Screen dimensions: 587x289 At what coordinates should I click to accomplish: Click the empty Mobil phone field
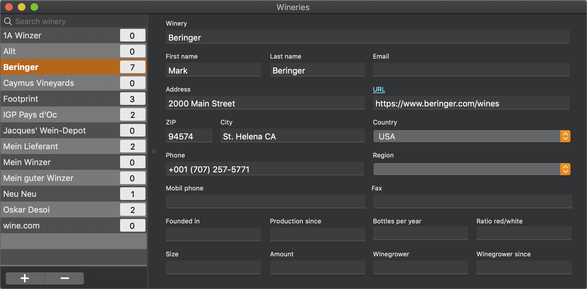(265, 202)
